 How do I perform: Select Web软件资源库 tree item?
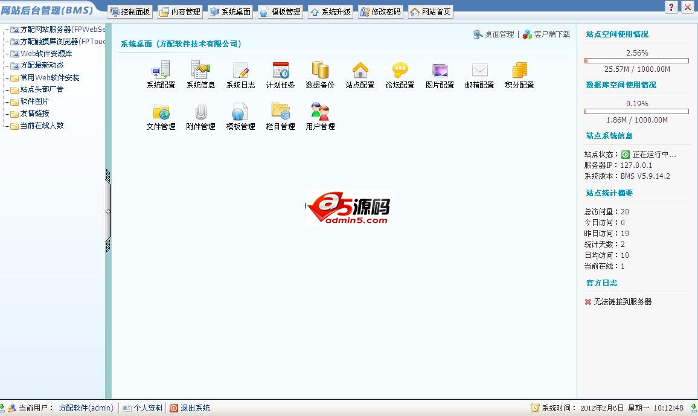click(42, 53)
